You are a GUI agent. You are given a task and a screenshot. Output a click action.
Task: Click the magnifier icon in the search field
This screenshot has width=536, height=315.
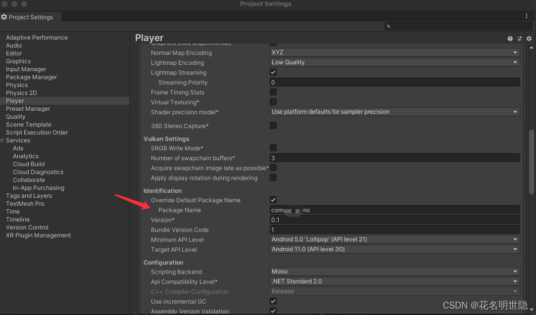click(x=389, y=26)
